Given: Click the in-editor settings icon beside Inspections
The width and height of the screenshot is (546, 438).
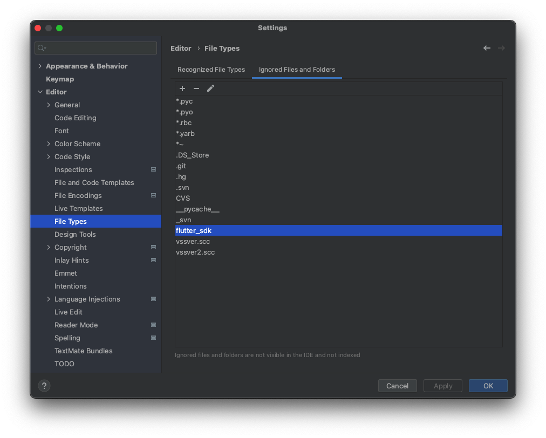Looking at the screenshot, I should pos(153,169).
